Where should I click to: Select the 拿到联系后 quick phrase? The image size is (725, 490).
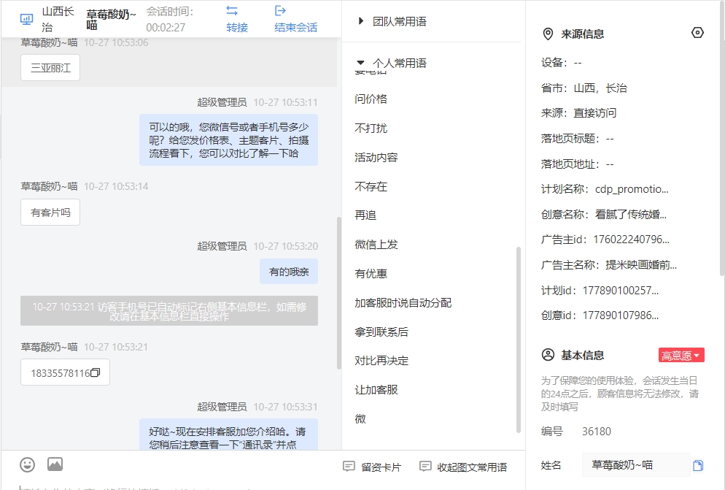381,332
